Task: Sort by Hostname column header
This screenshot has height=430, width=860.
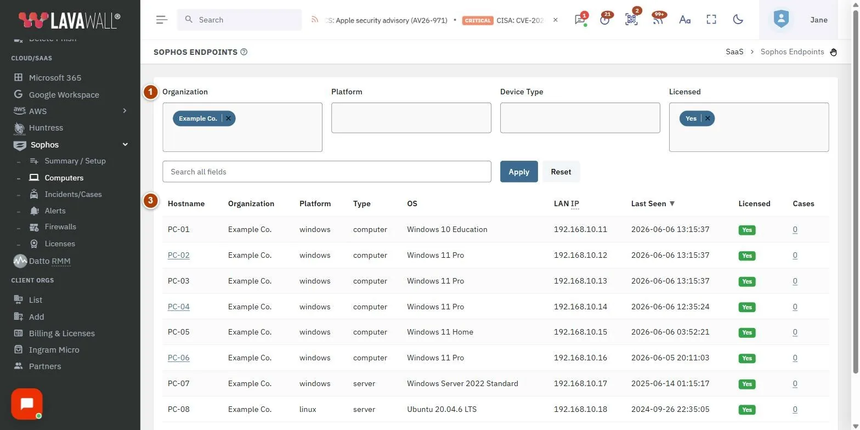Action: [x=186, y=203]
